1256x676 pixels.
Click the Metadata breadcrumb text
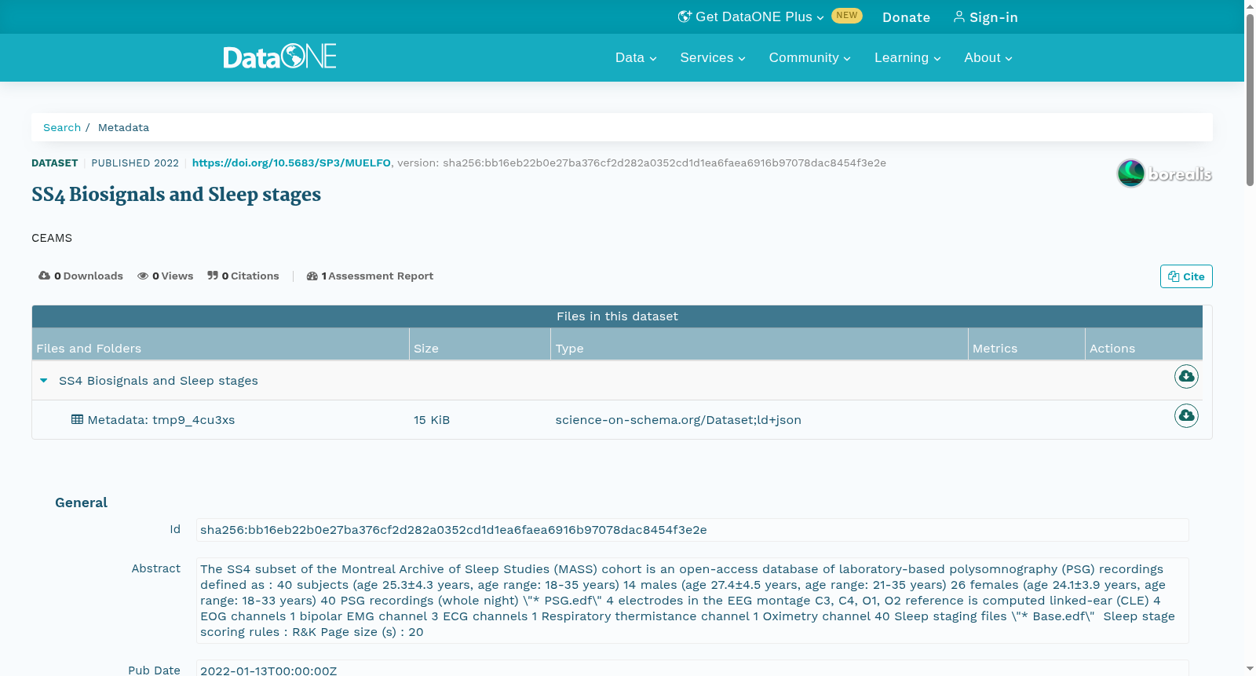[x=123, y=127]
